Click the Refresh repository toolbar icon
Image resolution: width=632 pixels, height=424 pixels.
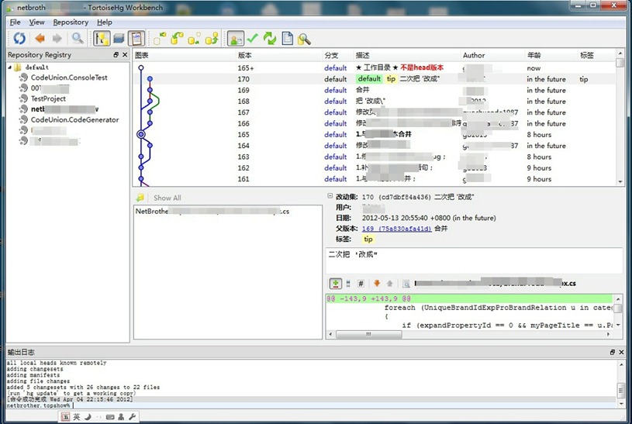click(19, 38)
